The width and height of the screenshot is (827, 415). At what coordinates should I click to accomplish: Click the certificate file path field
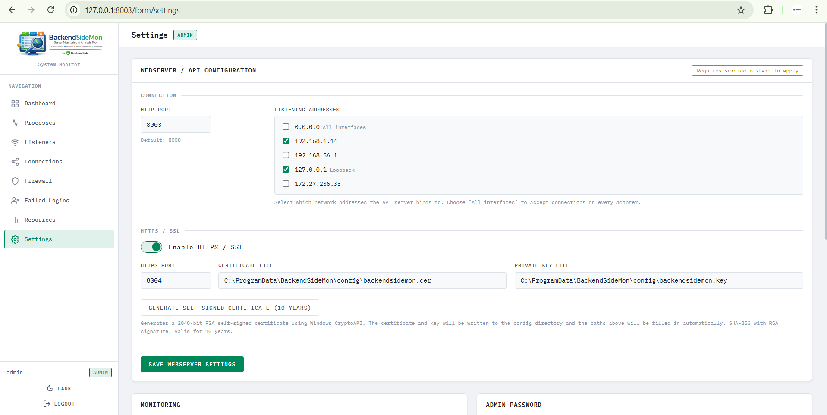[x=362, y=280]
